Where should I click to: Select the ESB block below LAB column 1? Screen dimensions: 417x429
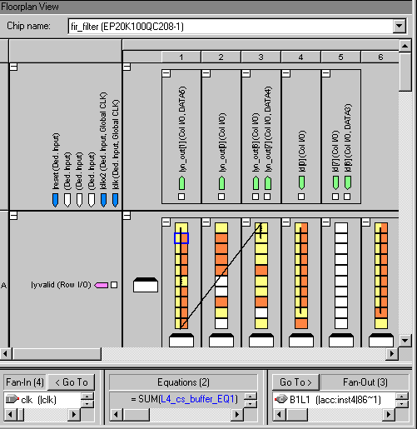click(181, 340)
